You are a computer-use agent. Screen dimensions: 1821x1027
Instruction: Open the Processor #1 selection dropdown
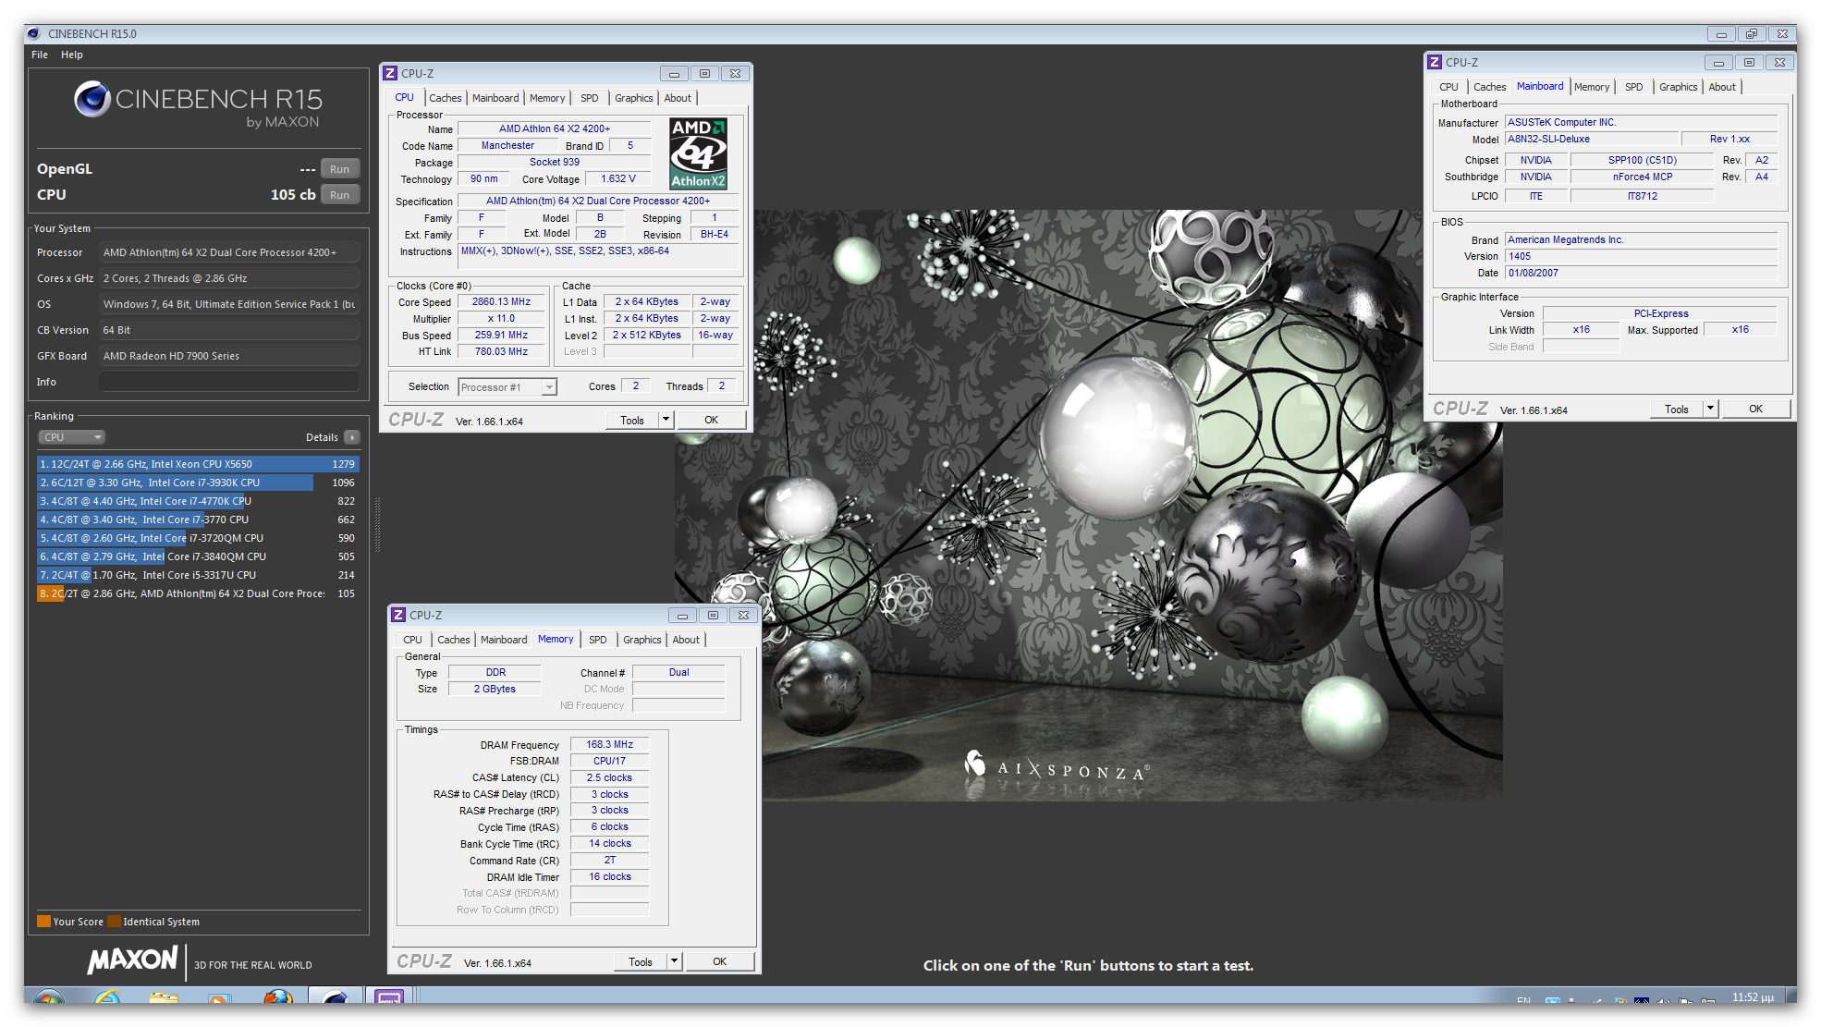(507, 387)
